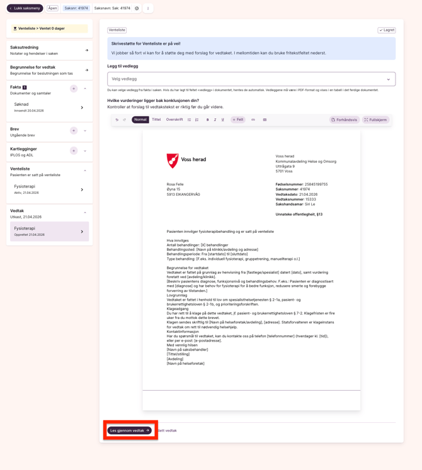Add new item to Fakta section
422x470 pixels.
(x=74, y=89)
